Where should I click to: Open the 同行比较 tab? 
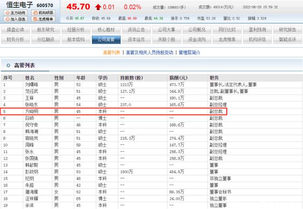click(227, 30)
